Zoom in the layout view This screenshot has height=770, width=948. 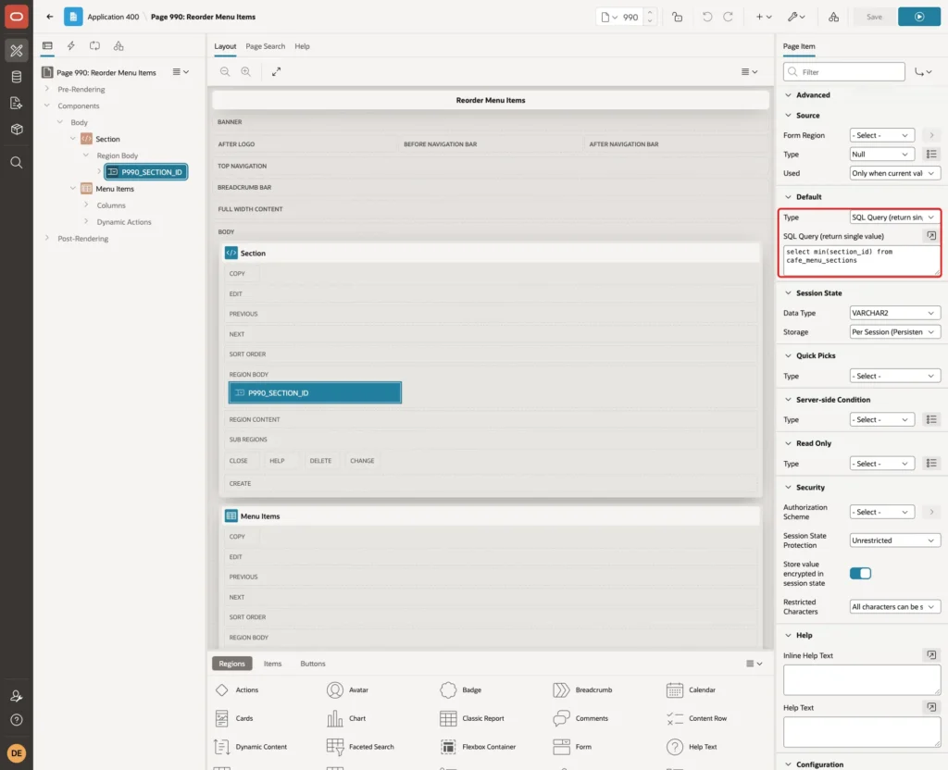pyautogui.click(x=246, y=72)
